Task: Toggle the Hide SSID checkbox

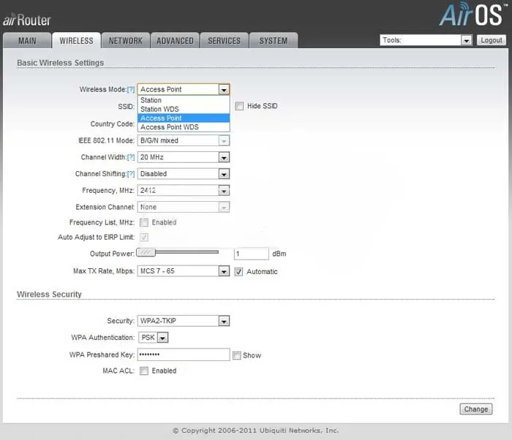Action: click(x=239, y=106)
